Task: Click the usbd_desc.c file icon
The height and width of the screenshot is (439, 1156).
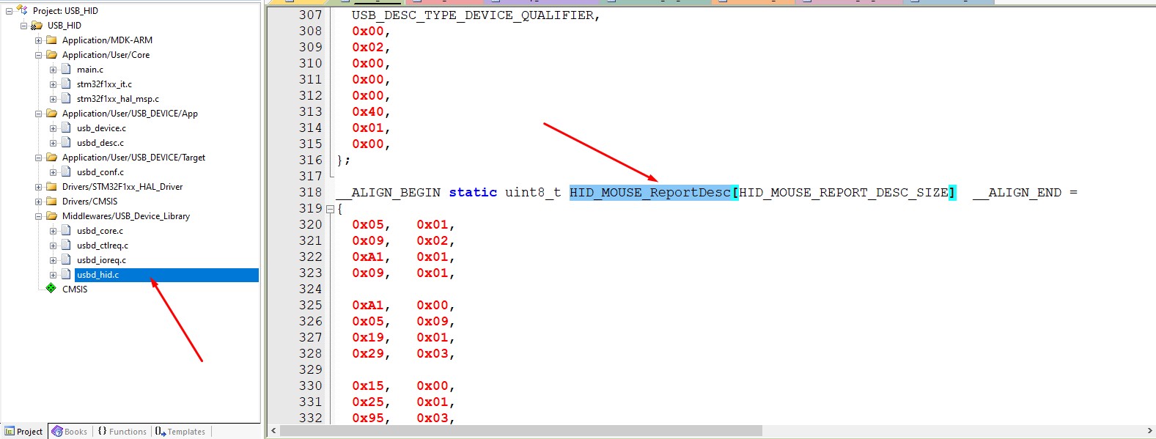Action: (66, 143)
